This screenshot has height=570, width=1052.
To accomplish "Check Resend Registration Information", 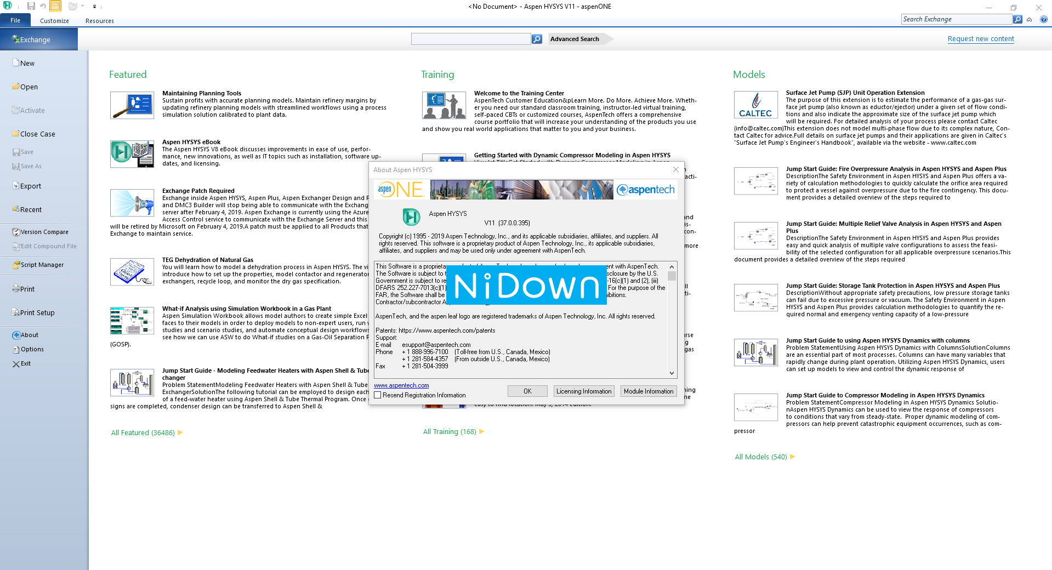I will tap(377, 395).
